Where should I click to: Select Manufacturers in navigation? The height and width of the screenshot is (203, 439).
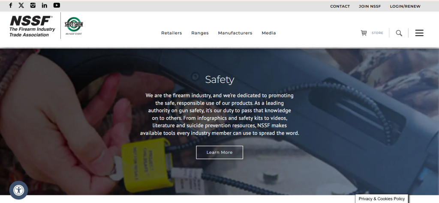235,33
